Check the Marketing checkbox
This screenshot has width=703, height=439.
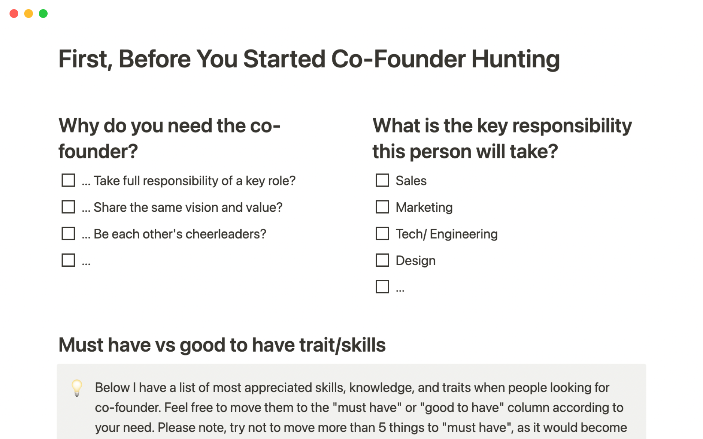click(382, 207)
